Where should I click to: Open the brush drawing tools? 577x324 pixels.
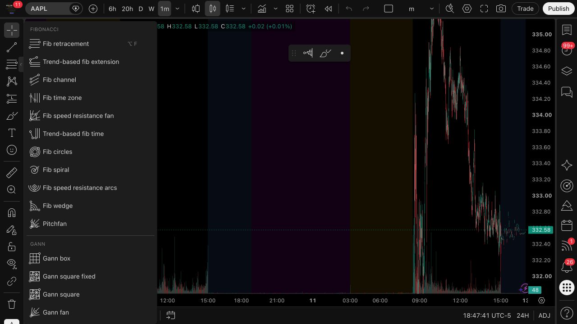pyautogui.click(x=12, y=116)
